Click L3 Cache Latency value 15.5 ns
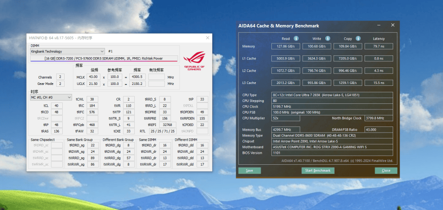Image resolution: width=443 pixels, height=210 pixels. [x=378, y=83]
